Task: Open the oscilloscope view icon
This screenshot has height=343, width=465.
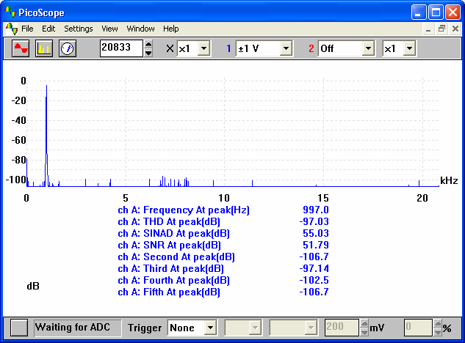Action: tap(21, 48)
